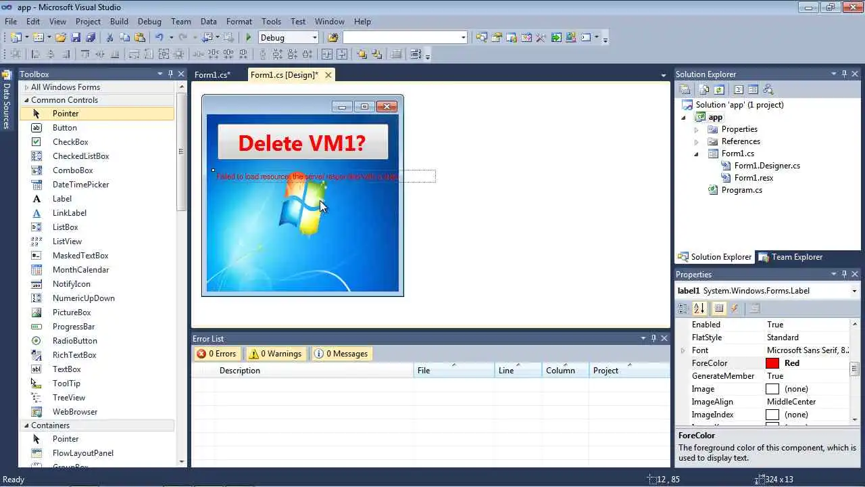Open the Undo history dropdown arrow
Viewport: 865px width, 487px height.
pos(171,38)
